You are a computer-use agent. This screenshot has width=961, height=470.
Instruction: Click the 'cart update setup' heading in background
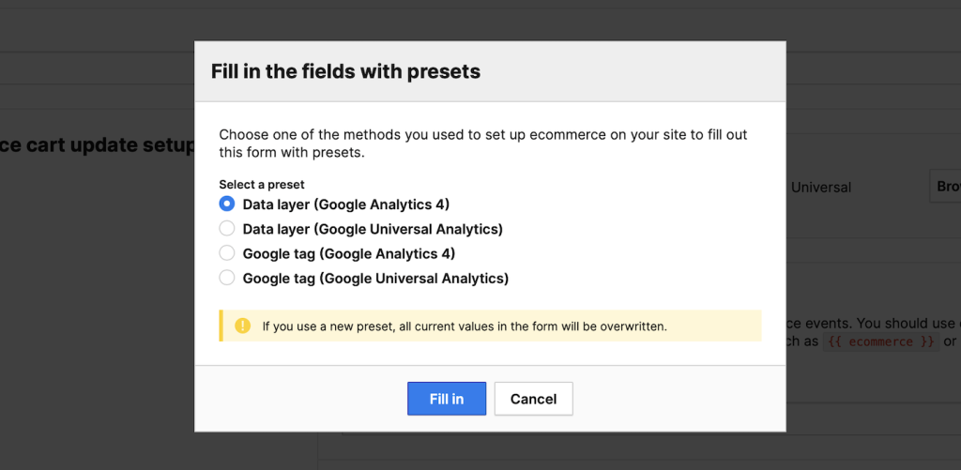(97, 145)
